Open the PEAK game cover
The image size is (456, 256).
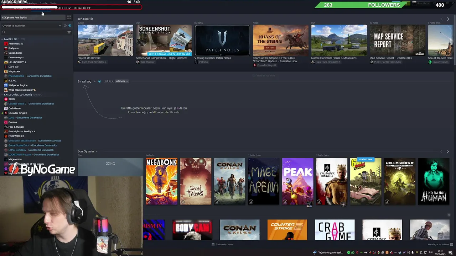coord(298,181)
